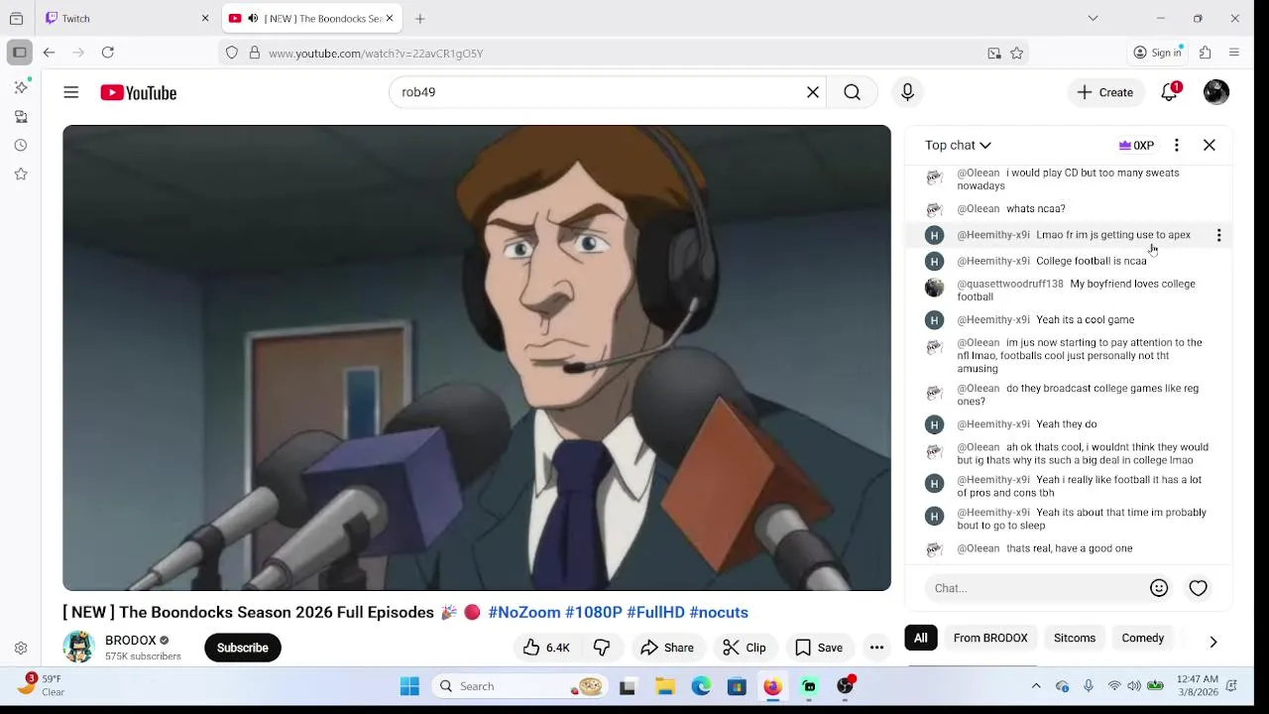Open BRODOX channel avatar
This screenshot has height=714, width=1269.
click(78, 647)
